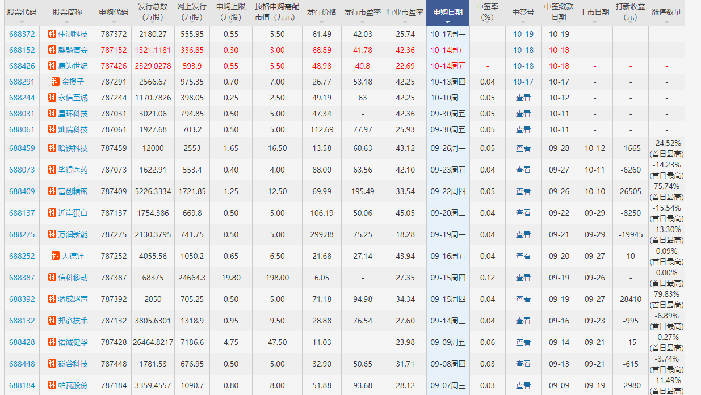Click the 科 badge beside 信科移动
The width and height of the screenshot is (701, 395).
[x=52, y=278]
